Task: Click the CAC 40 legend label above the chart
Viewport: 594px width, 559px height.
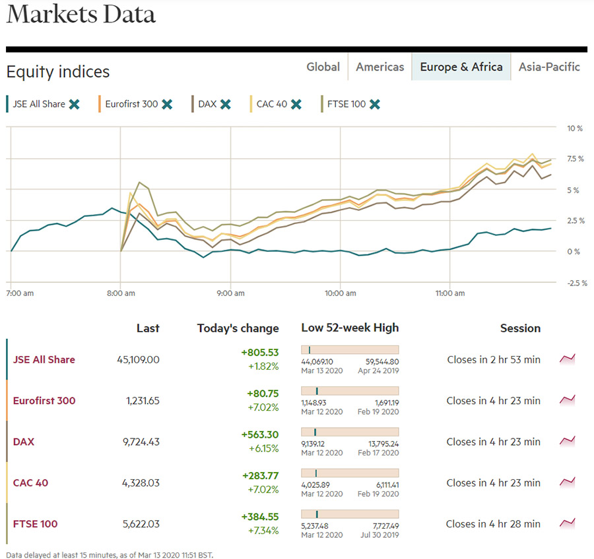Action: click(272, 104)
